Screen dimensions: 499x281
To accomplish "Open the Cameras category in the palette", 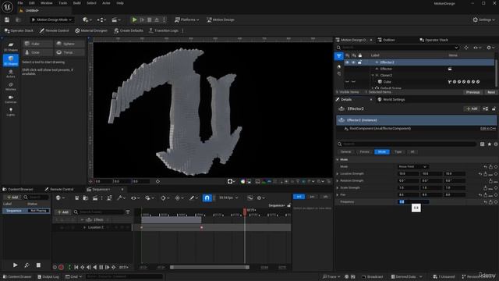I will click(x=11, y=99).
